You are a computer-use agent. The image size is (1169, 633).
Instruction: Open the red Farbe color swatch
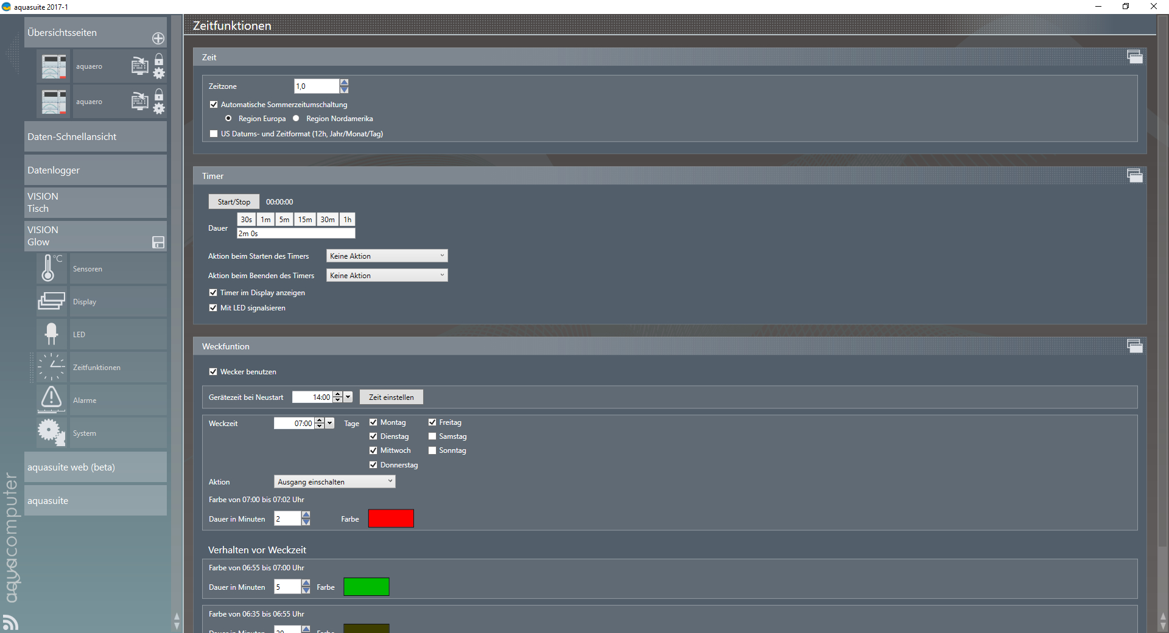pos(391,519)
